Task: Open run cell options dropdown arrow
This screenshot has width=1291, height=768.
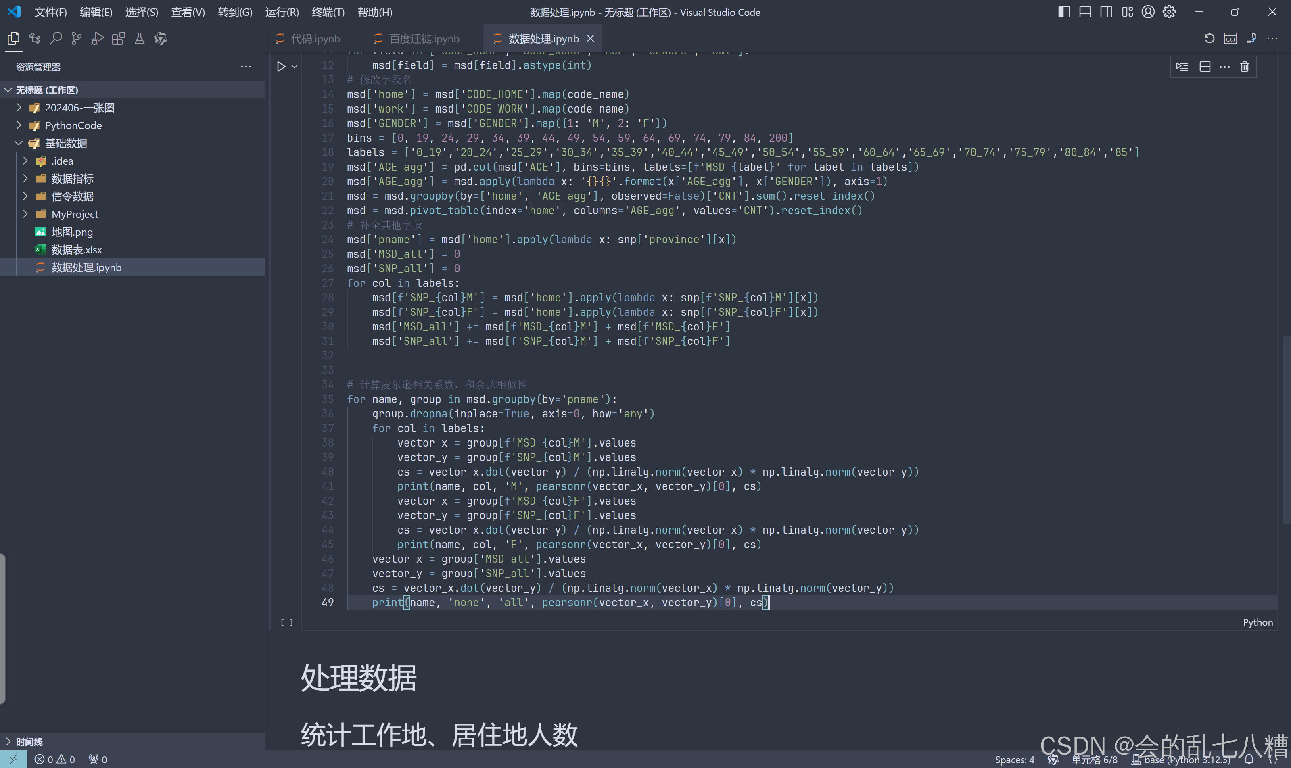Action: 295,67
